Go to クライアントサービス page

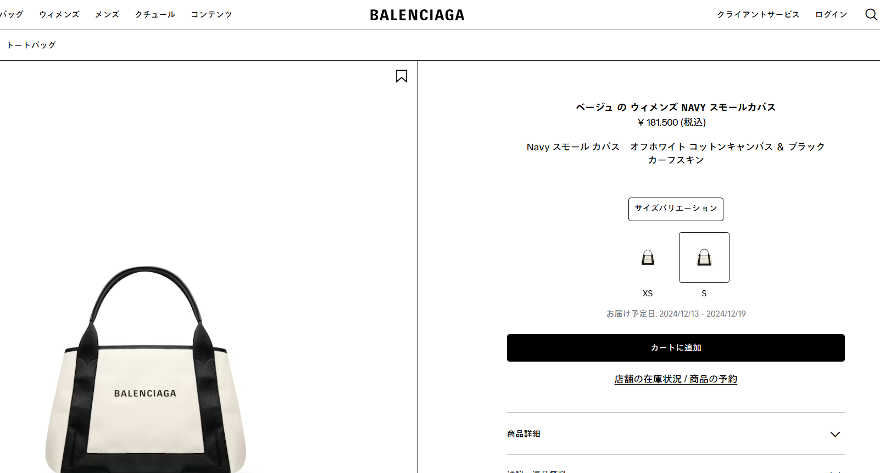758,14
